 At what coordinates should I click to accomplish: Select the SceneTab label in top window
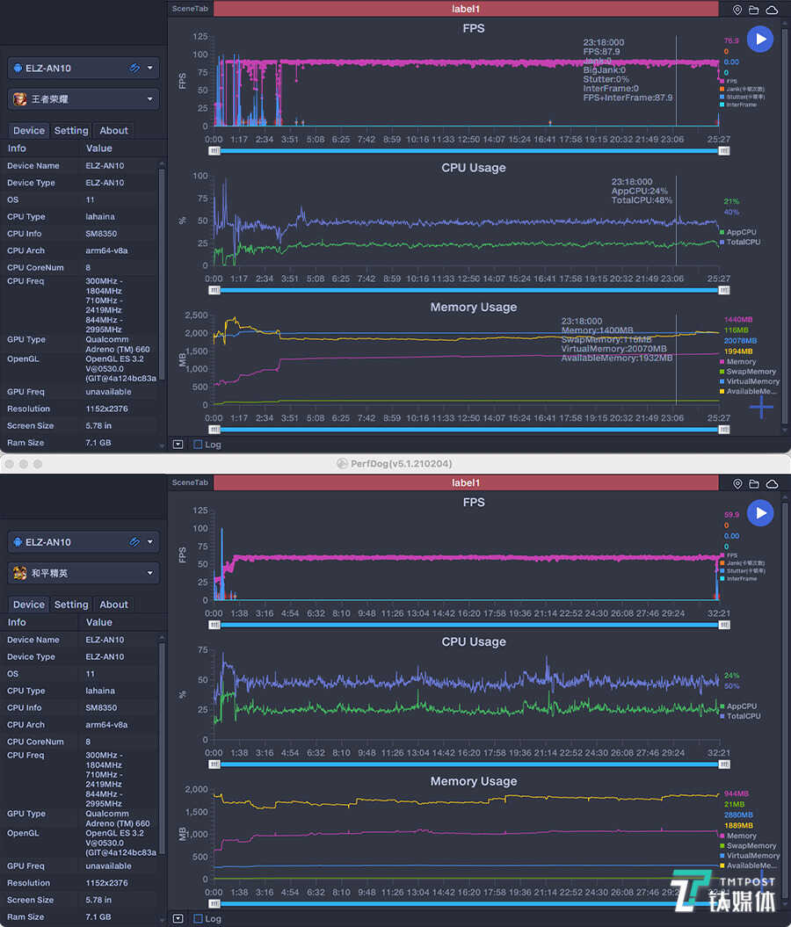190,9
